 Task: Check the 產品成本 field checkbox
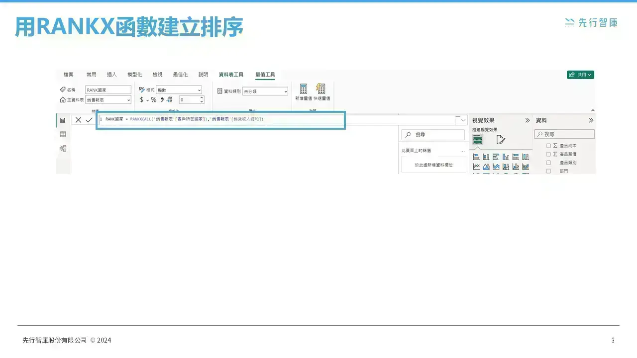point(548,146)
